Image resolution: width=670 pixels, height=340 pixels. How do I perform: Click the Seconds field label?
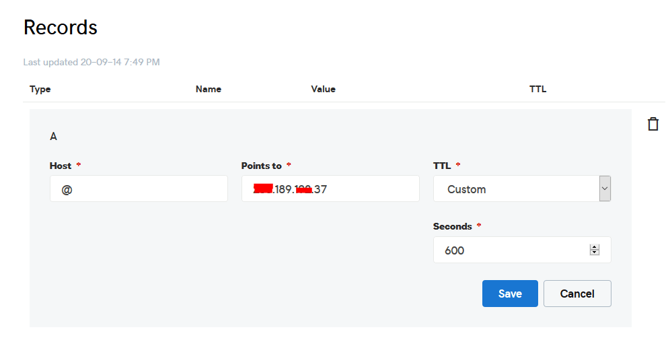[x=453, y=226]
